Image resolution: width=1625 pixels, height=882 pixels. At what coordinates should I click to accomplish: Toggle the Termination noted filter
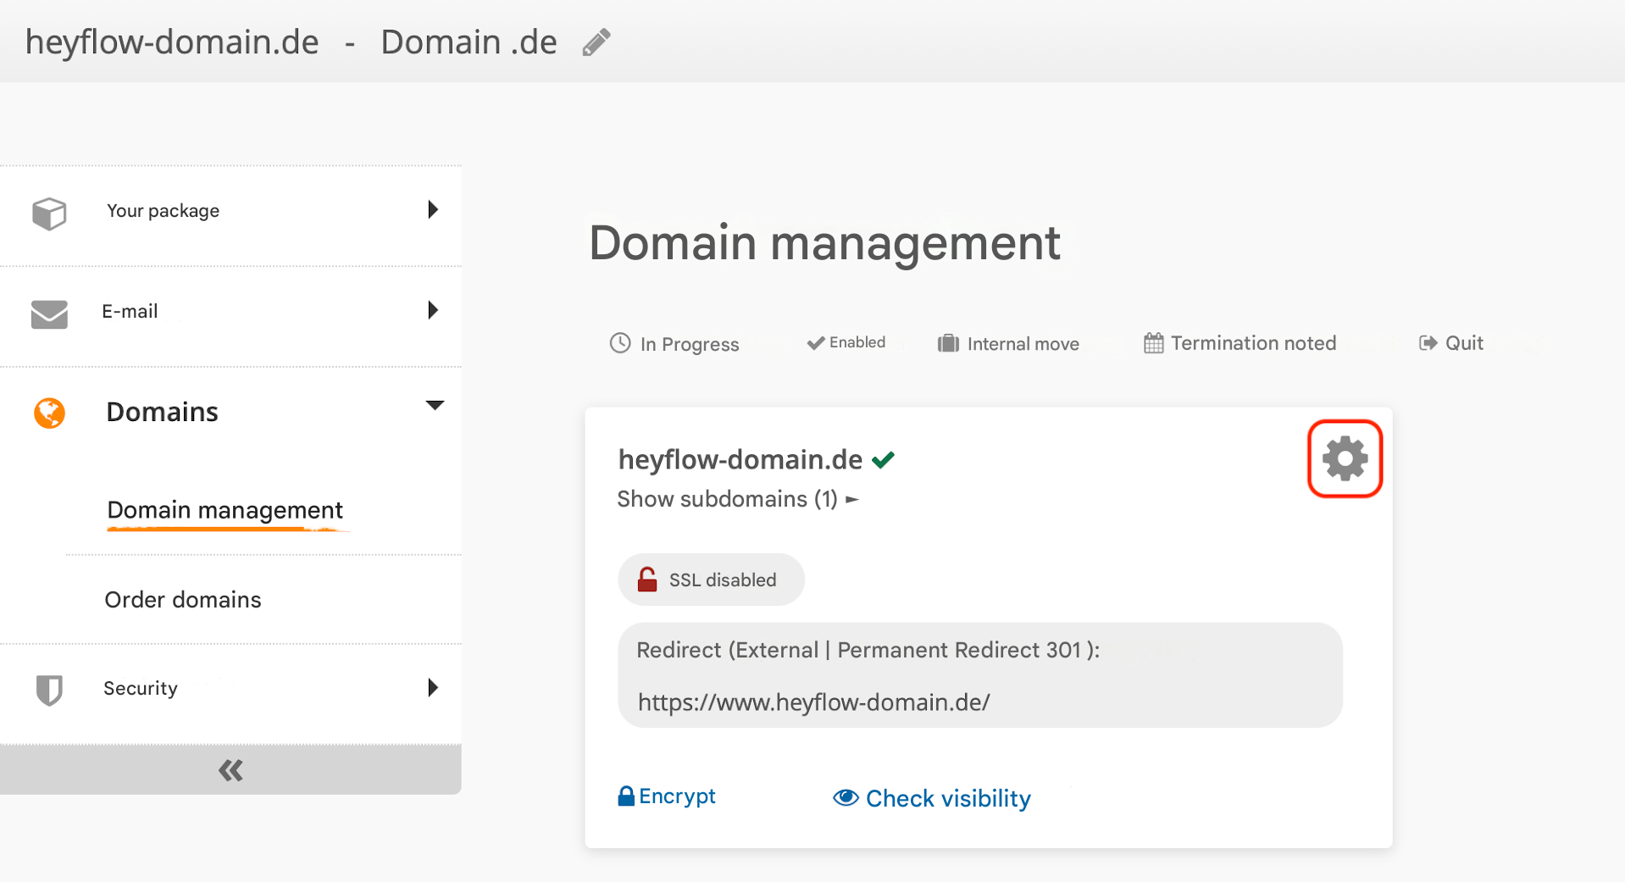pyautogui.click(x=1240, y=343)
